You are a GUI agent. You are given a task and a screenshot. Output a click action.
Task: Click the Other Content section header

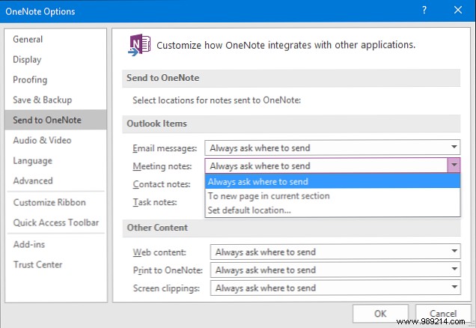(291, 228)
